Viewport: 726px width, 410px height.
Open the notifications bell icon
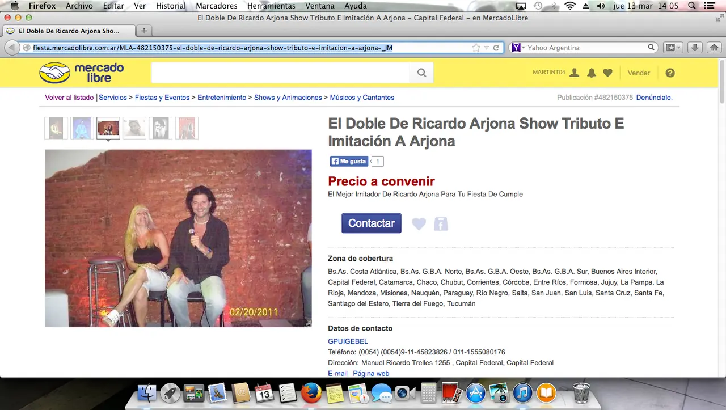click(592, 73)
